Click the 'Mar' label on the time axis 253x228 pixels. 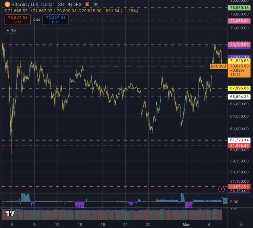186,224
